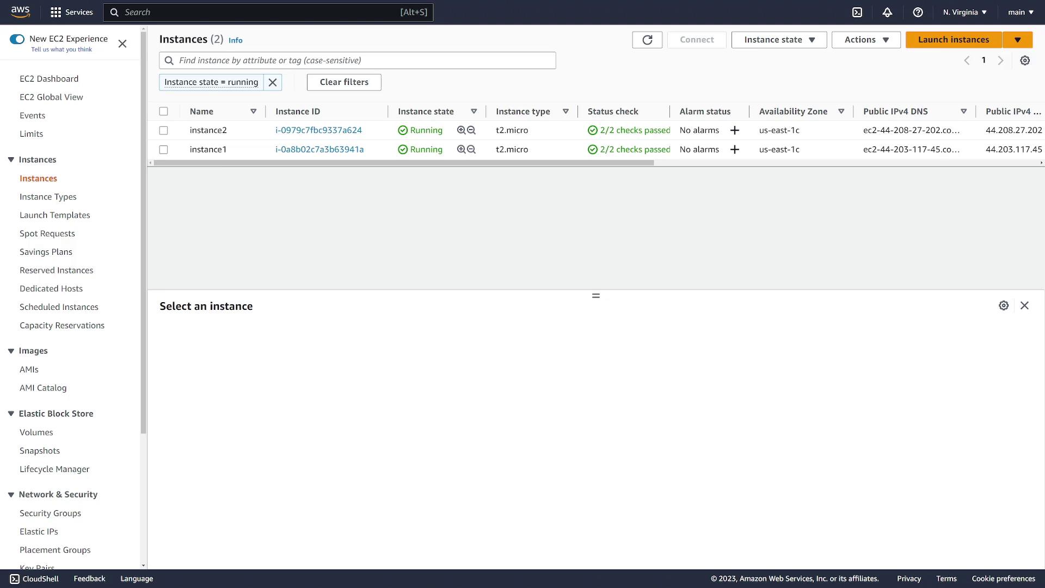Click the instance state filter remove icon
The width and height of the screenshot is (1045, 588).
(x=272, y=82)
